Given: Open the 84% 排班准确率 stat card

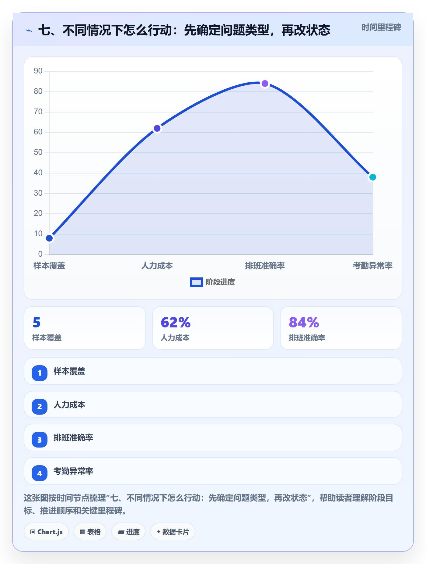Looking at the screenshot, I should pyautogui.click(x=341, y=328).
